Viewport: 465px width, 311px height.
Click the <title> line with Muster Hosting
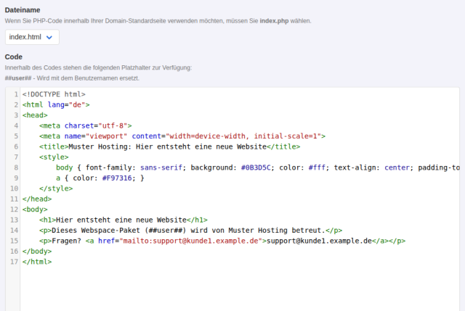pos(169,146)
